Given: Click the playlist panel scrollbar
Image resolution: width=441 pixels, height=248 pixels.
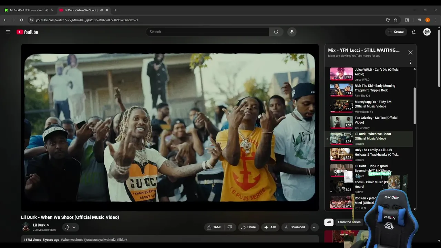Looking at the screenshot, I should click(x=414, y=106).
